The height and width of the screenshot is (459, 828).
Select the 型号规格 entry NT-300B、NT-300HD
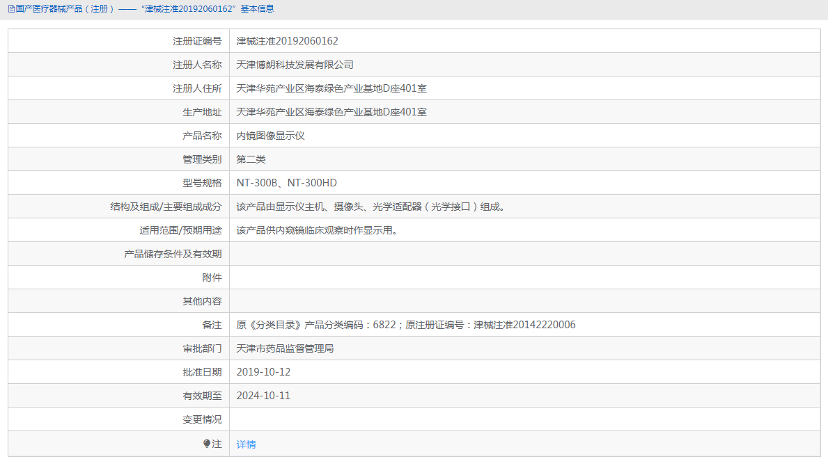[x=286, y=182]
